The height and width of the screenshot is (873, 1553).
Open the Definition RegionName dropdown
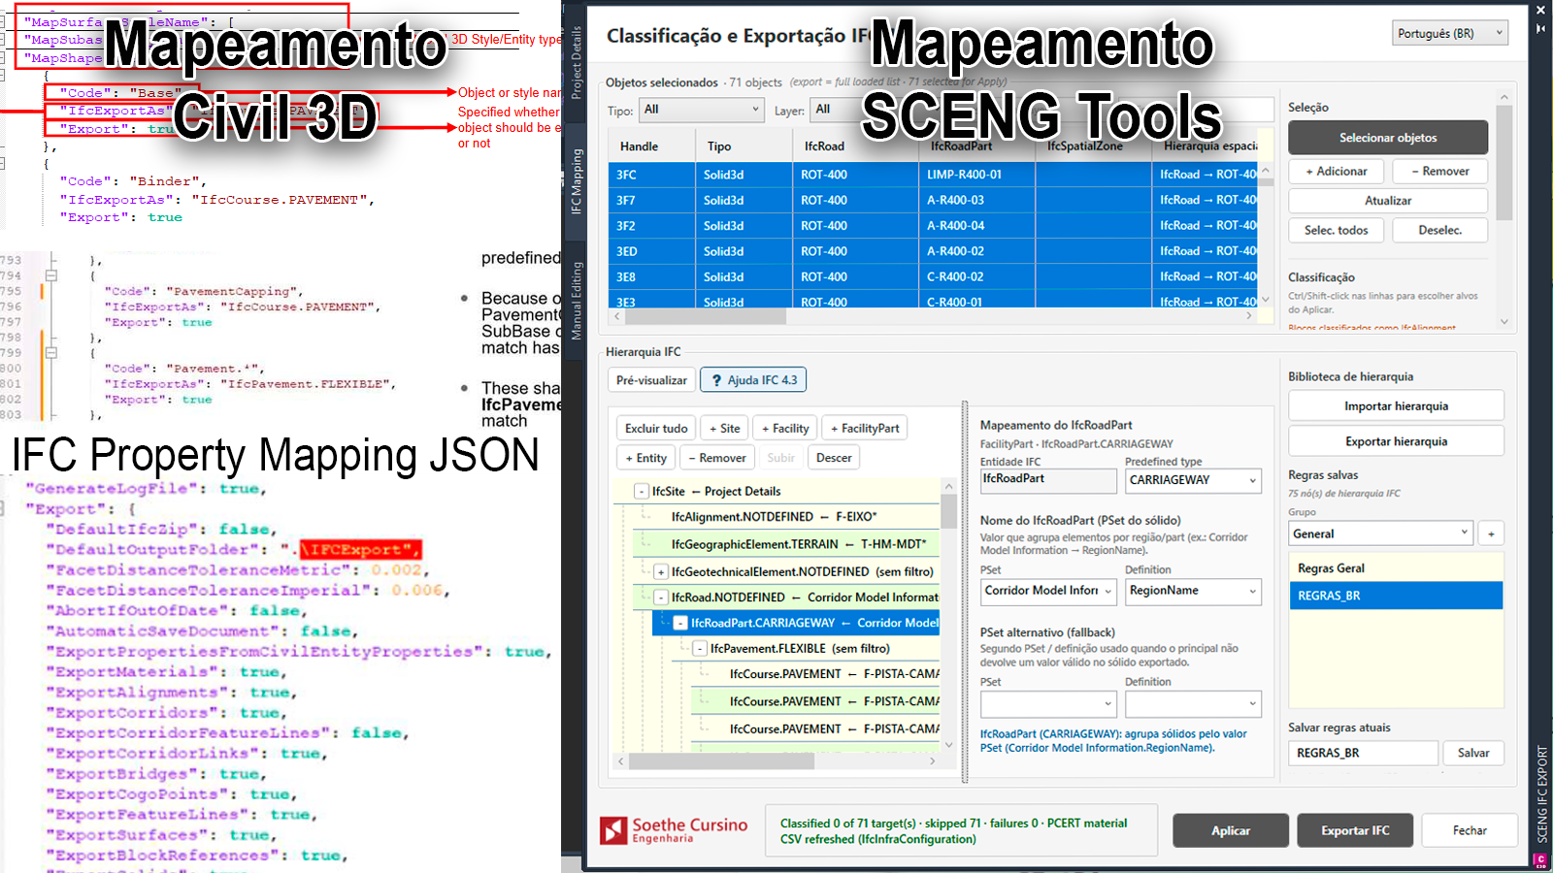pyautogui.click(x=1193, y=591)
